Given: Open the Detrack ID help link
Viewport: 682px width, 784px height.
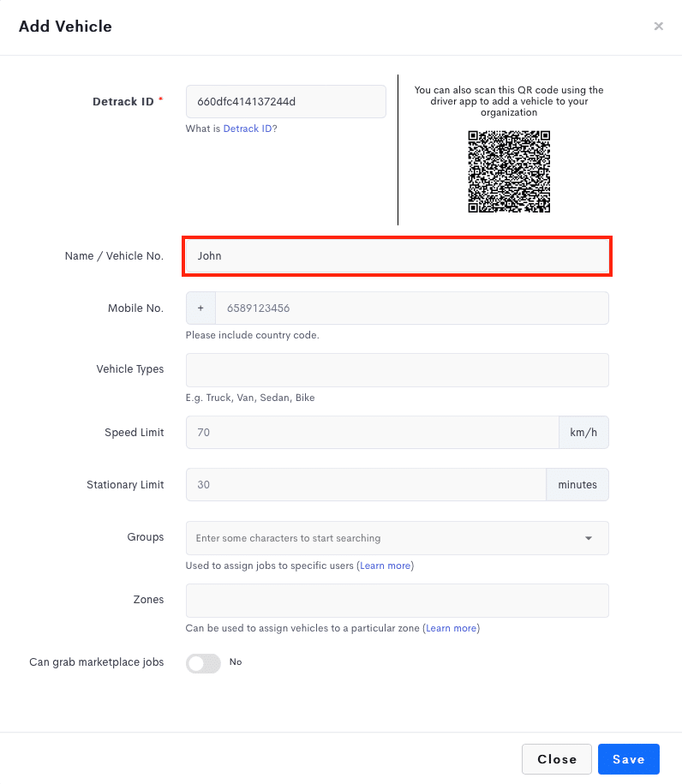Looking at the screenshot, I should coord(248,129).
